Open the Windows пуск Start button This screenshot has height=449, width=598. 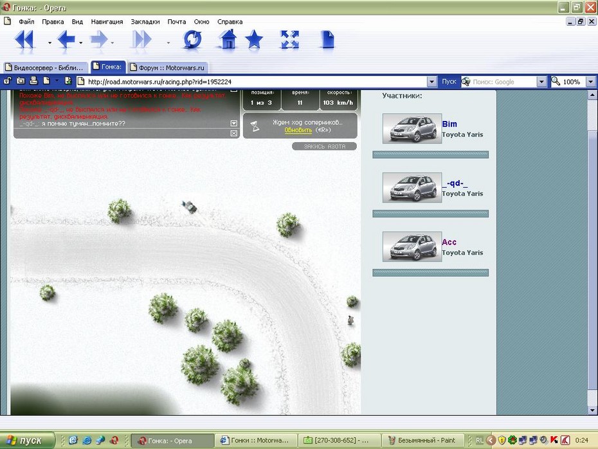click(27, 440)
